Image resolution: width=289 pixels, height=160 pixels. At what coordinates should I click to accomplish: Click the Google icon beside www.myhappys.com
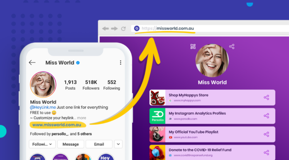(x=170, y=101)
